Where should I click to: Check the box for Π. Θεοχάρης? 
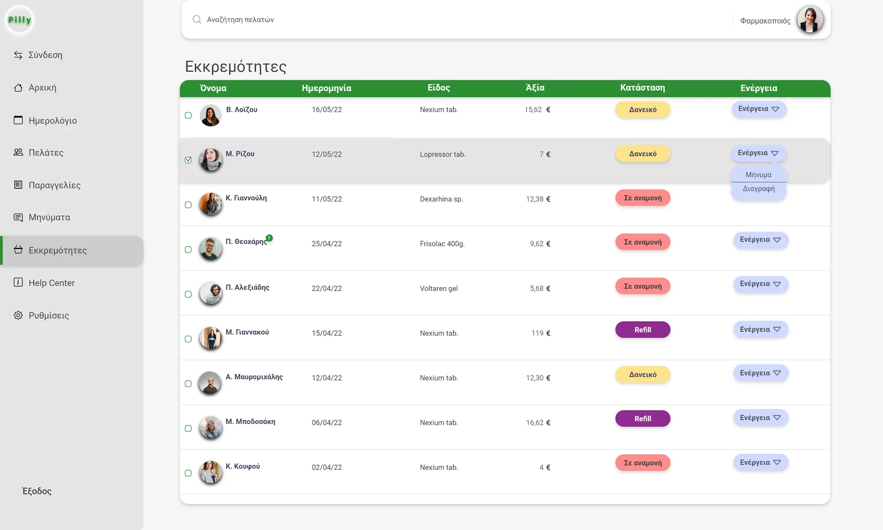pos(188,250)
